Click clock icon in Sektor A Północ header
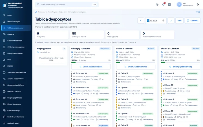 click(x=117, y=57)
